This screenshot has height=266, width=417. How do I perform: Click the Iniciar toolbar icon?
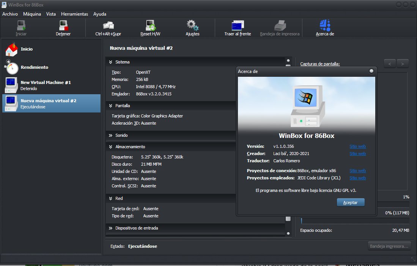tap(21, 25)
